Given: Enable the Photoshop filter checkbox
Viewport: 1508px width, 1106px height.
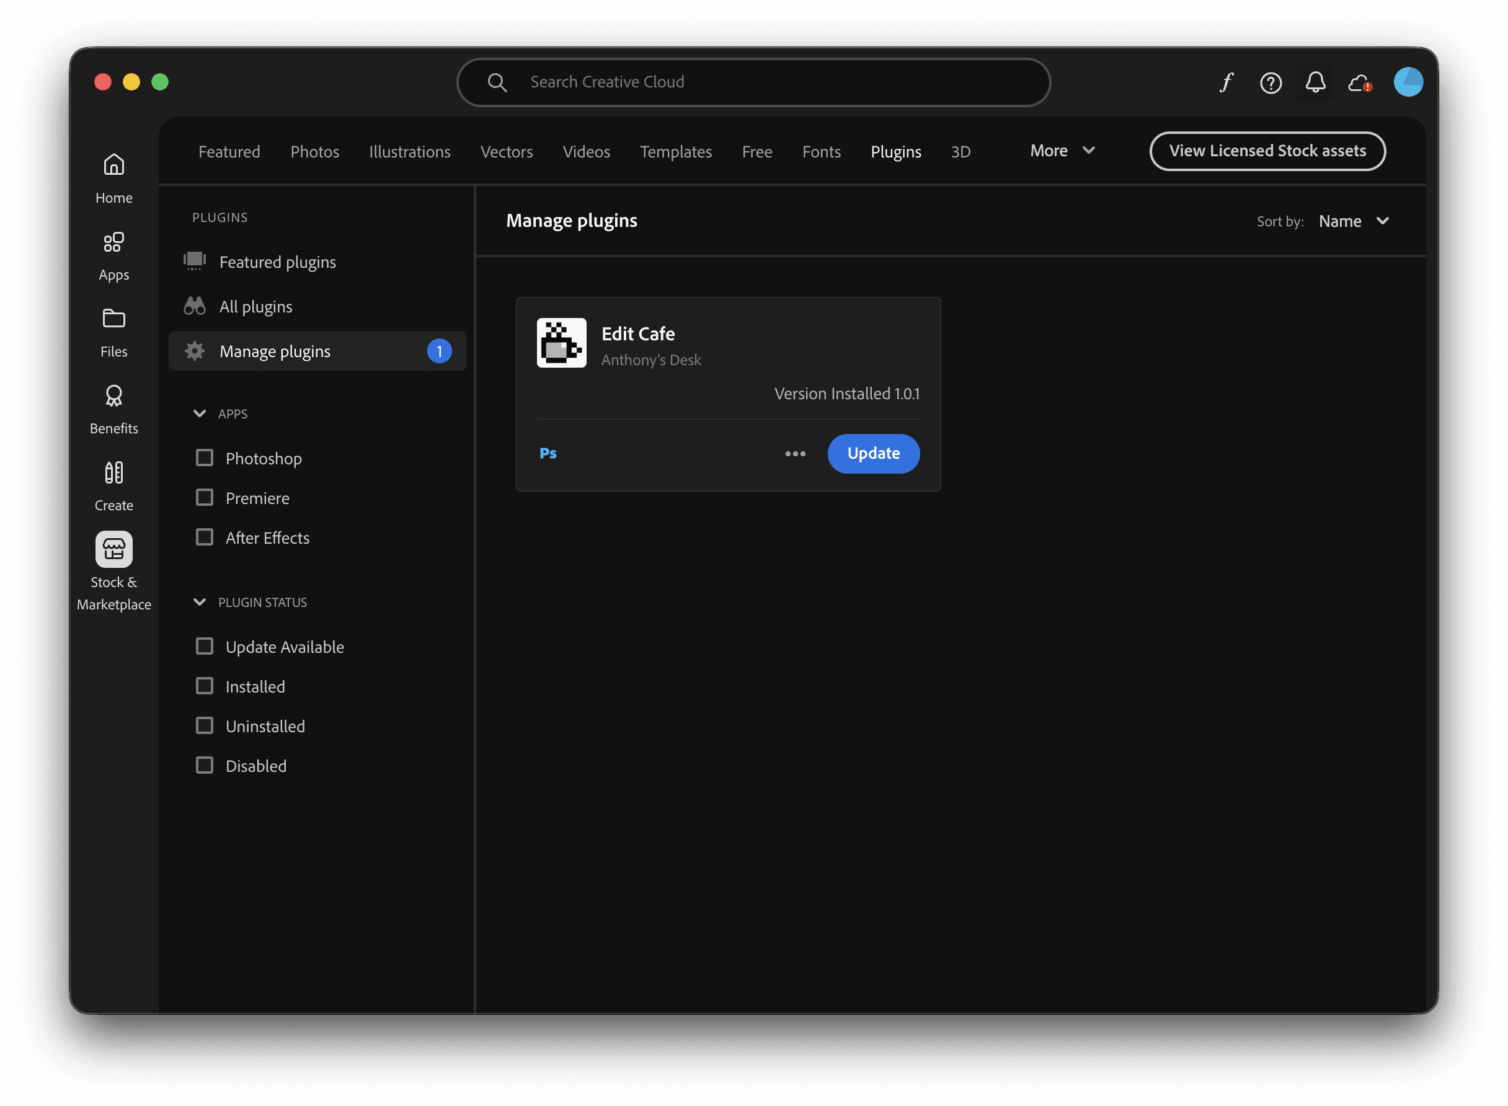Looking at the screenshot, I should point(204,458).
